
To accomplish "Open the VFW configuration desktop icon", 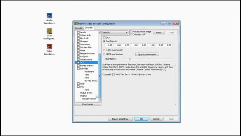I will (49, 34).
